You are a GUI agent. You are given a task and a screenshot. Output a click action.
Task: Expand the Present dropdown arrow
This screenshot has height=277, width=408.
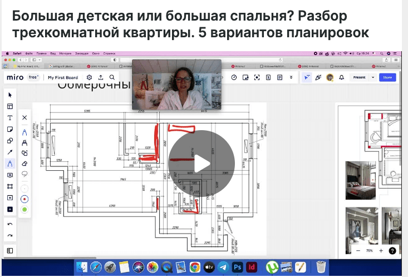[372, 77]
